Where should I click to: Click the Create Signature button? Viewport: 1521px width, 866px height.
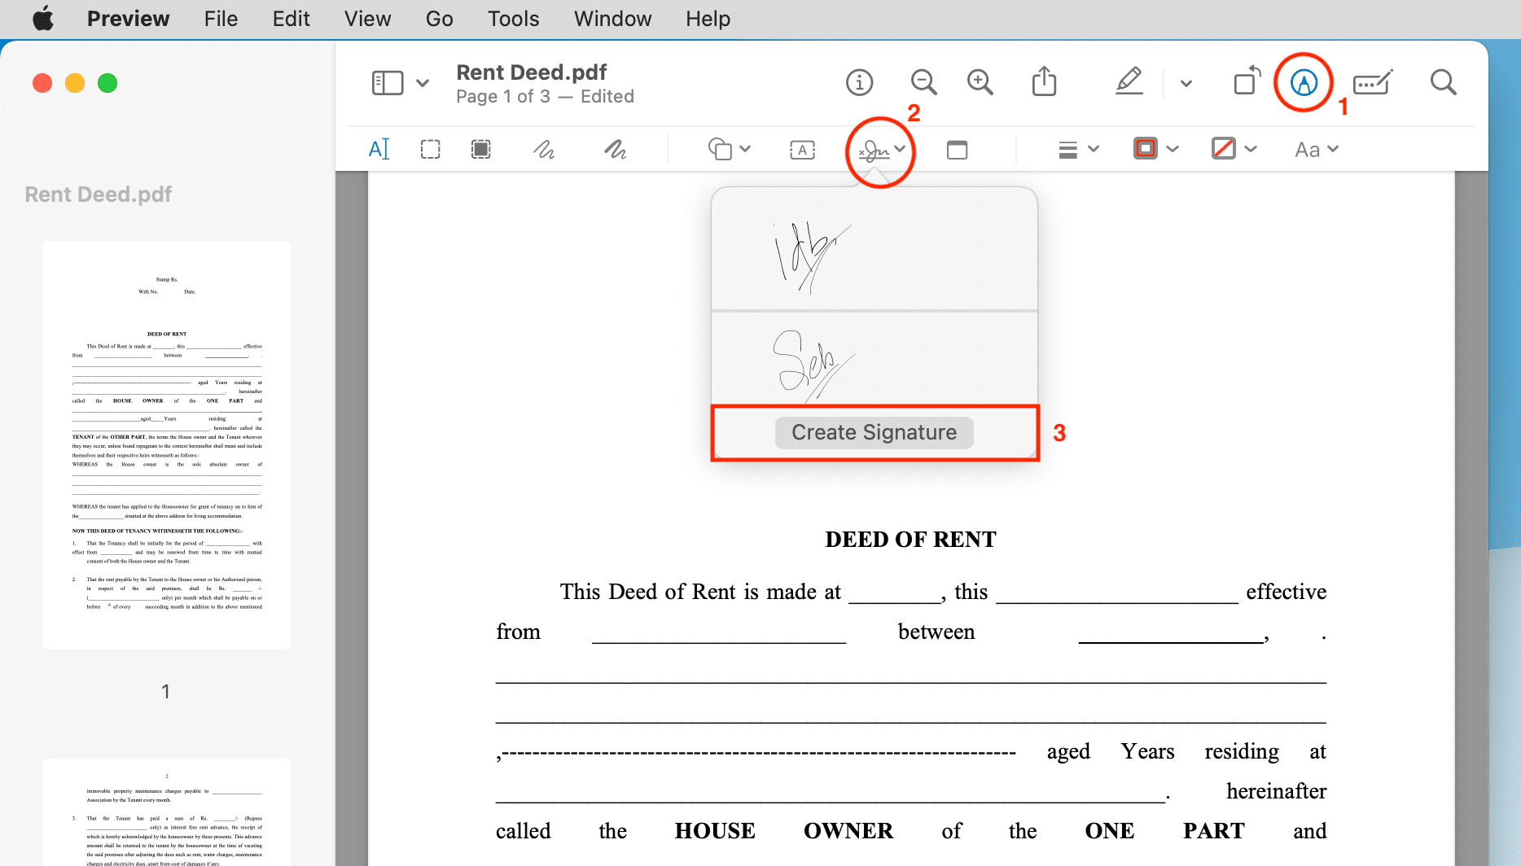point(874,432)
